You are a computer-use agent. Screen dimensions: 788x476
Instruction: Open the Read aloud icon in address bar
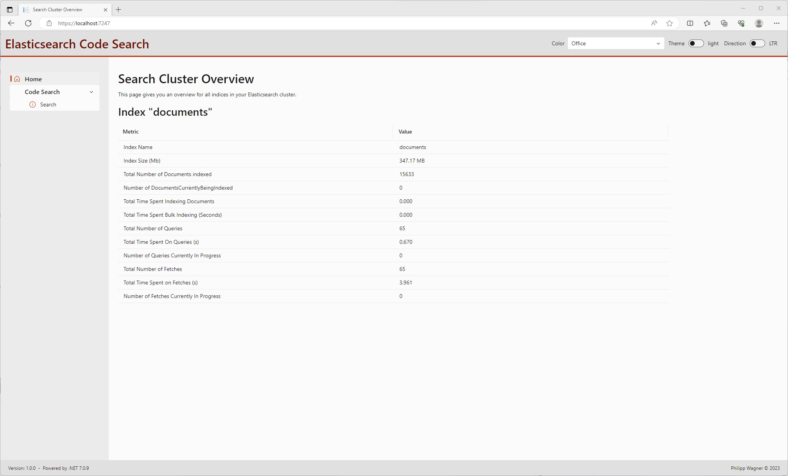[x=654, y=23]
